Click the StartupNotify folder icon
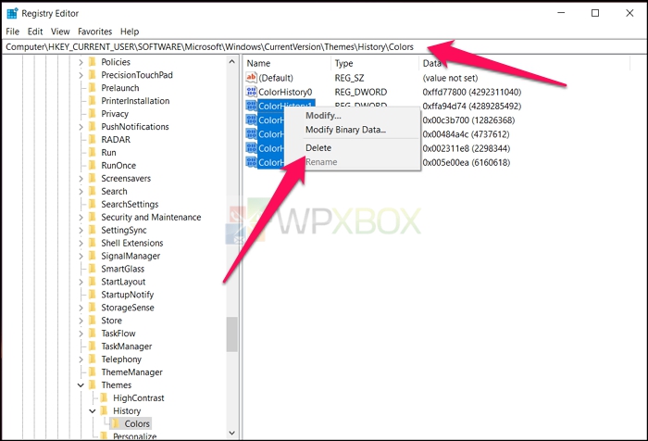Screen dimensions: 648x441 [x=93, y=295]
